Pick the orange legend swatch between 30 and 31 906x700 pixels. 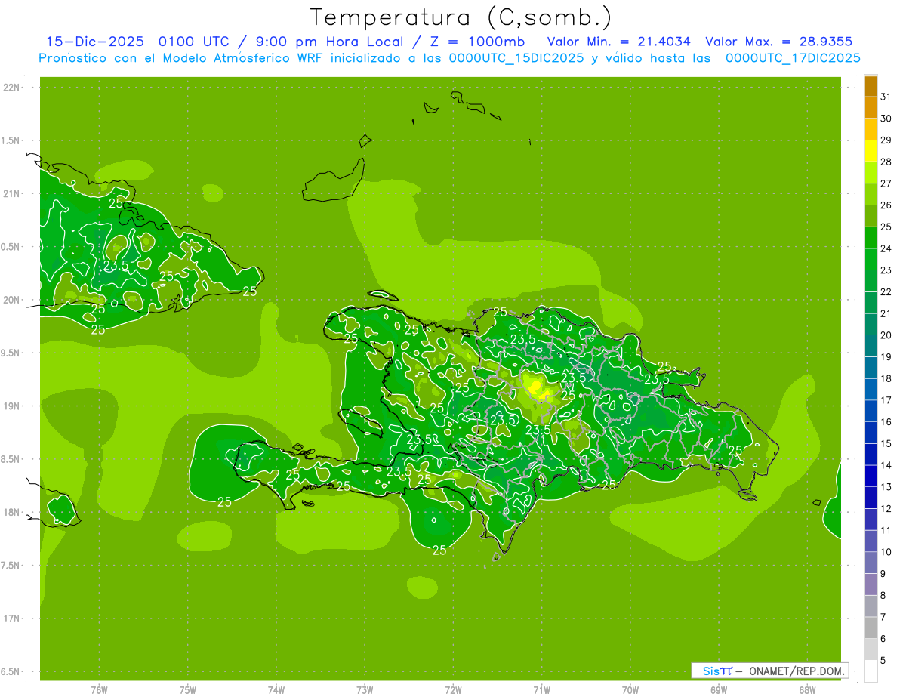tap(871, 108)
